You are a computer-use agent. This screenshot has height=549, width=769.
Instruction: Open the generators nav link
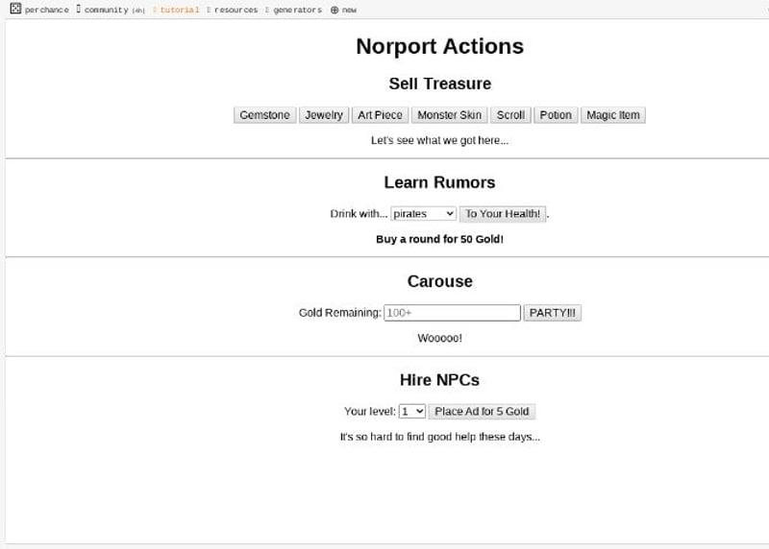click(297, 10)
